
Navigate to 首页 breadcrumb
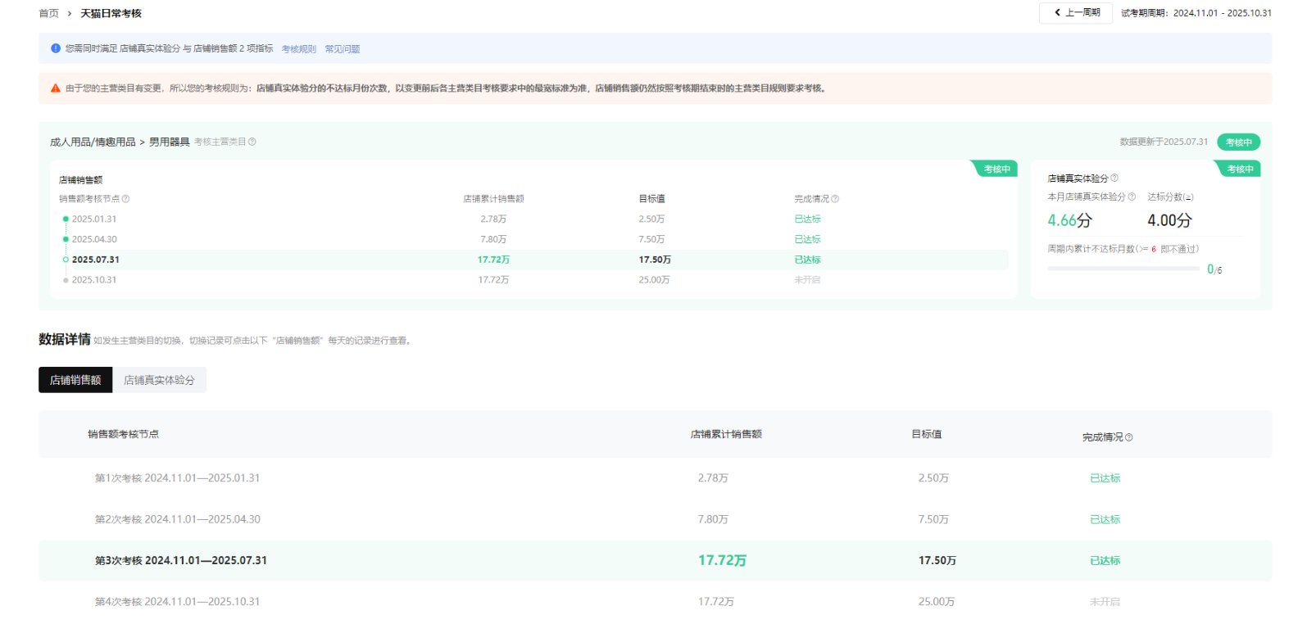(48, 14)
